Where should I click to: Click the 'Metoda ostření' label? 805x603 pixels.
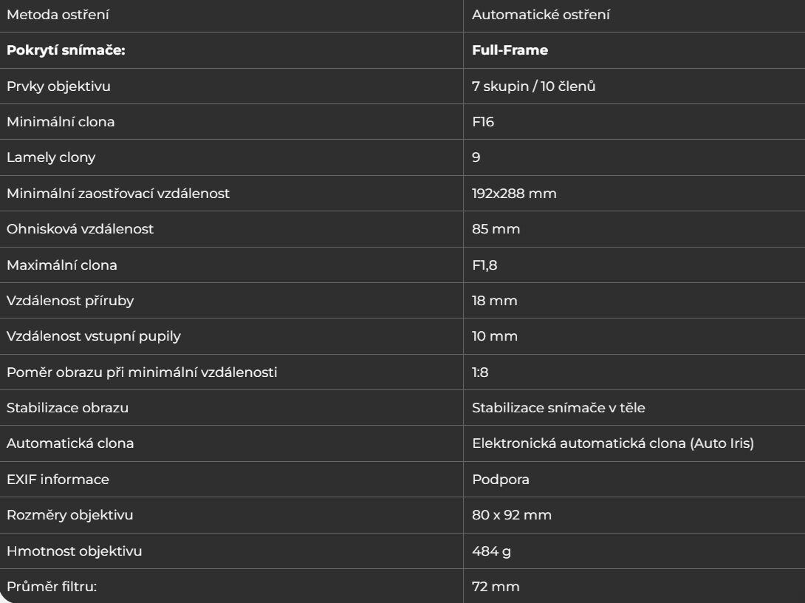[x=58, y=15]
